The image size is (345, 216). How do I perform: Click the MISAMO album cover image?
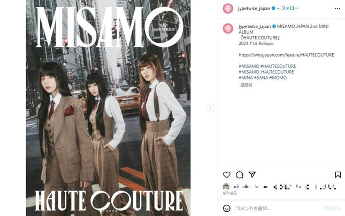click(x=108, y=108)
